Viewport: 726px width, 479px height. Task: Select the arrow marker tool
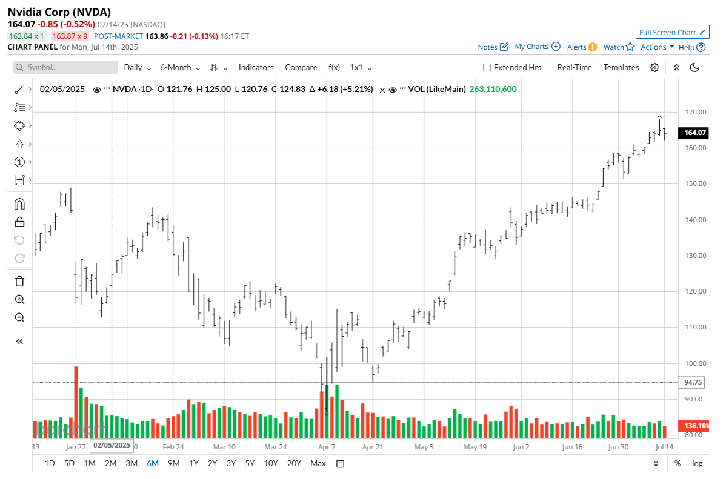(x=19, y=144)
